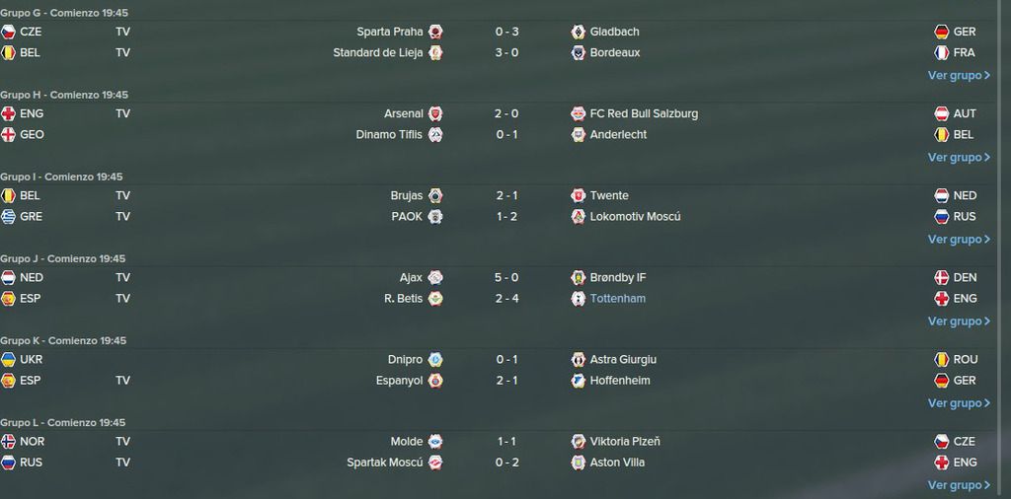
Task: Click the Gladbach club crest
Action: click(x=579, y=32)
